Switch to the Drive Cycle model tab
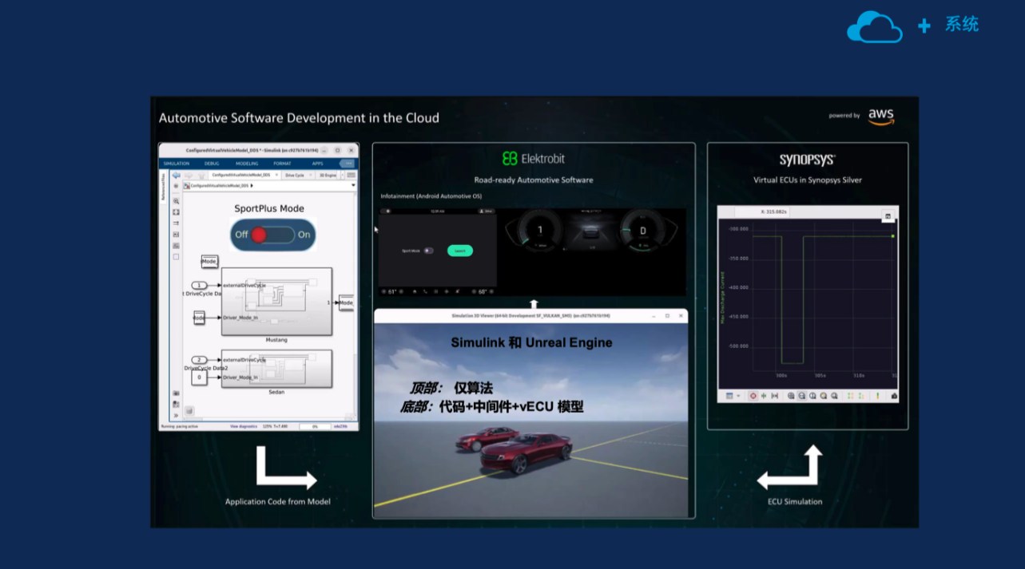The image size is (1025, 569). pyautogui.click(x=295, y=175)
